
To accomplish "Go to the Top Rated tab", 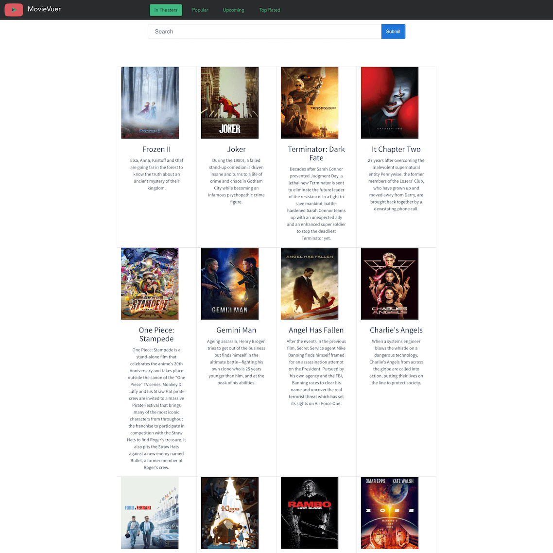I will [x=270, y=10].
